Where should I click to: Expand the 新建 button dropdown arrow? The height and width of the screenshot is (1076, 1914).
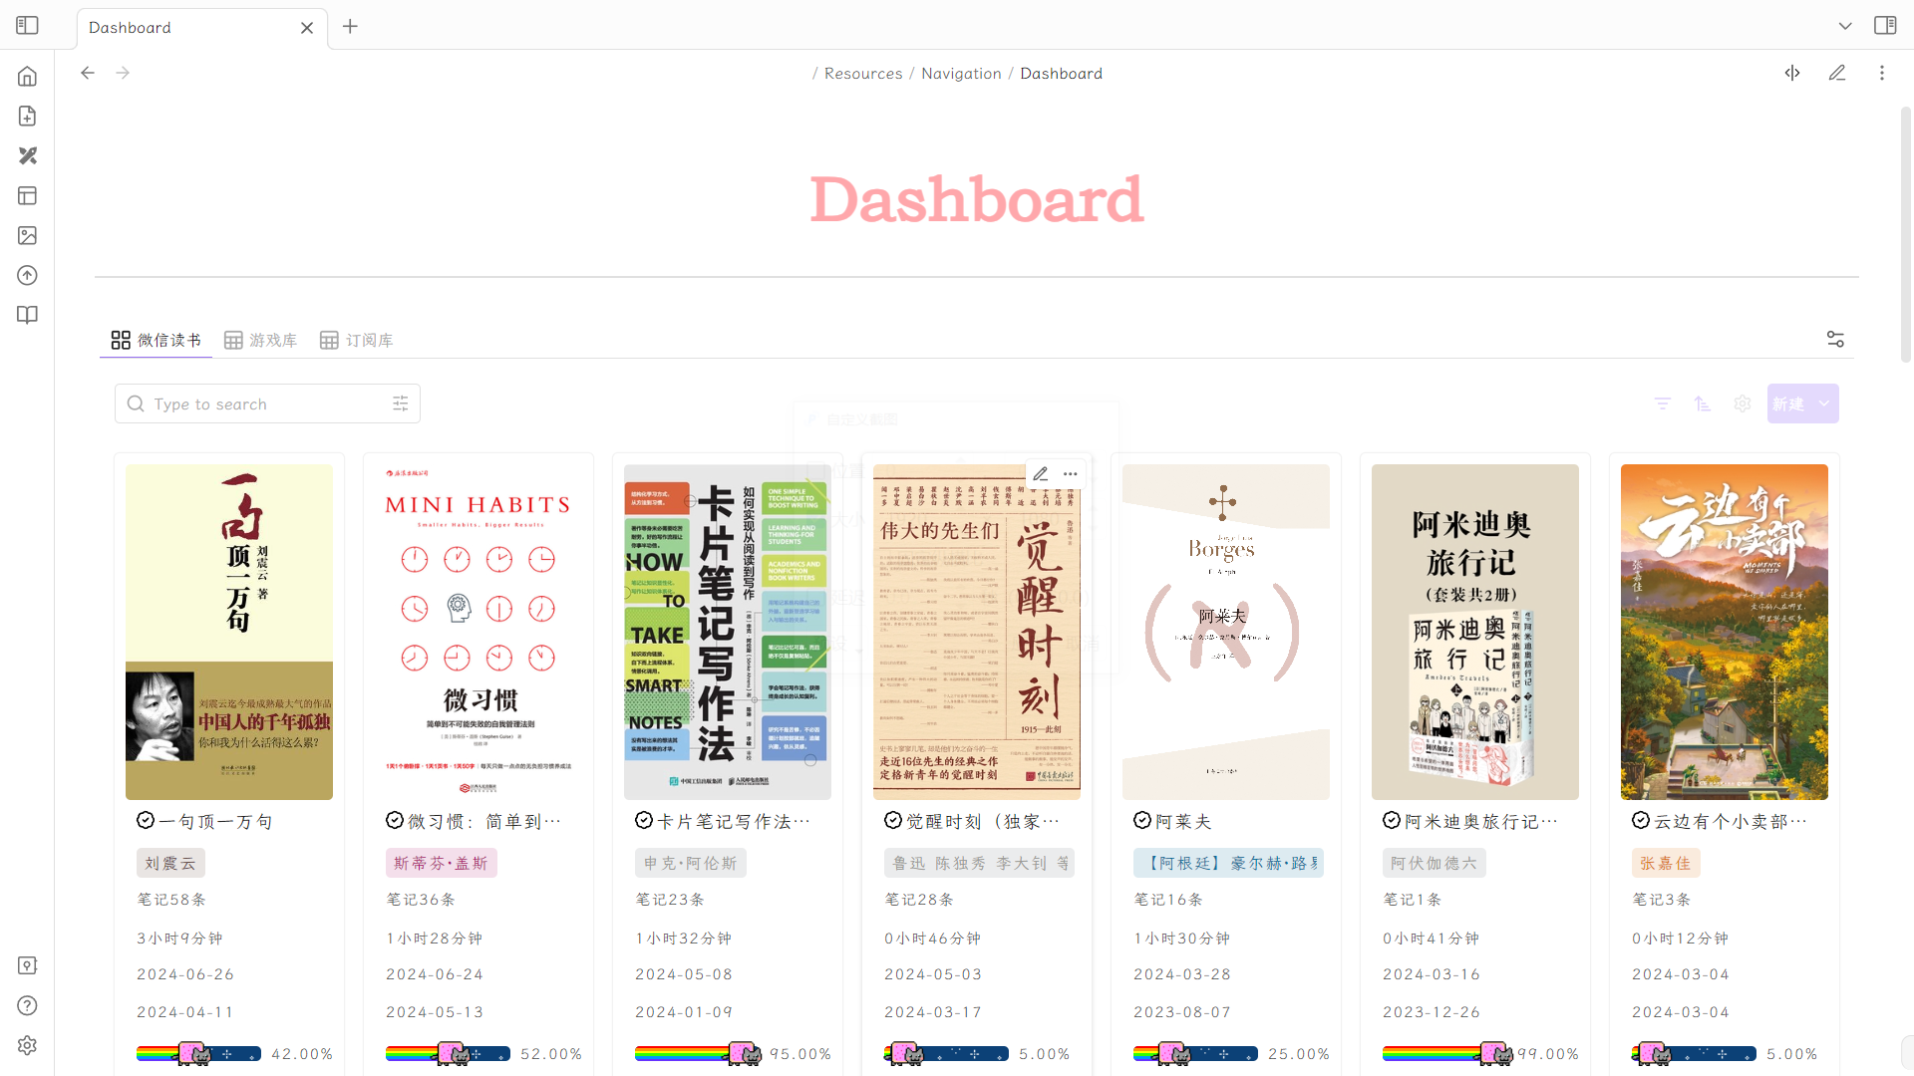pyautogui.click(x=1824, y=403)
